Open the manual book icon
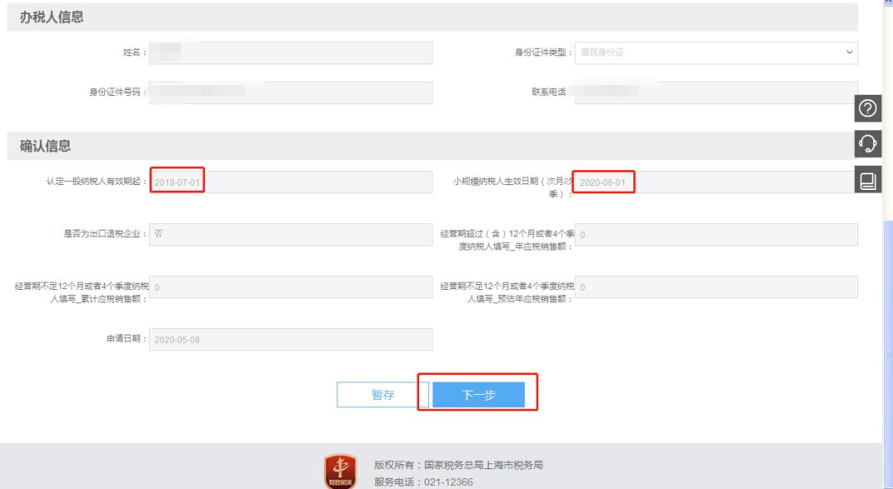The image size is (893, 489). click(x=867, y=180)
